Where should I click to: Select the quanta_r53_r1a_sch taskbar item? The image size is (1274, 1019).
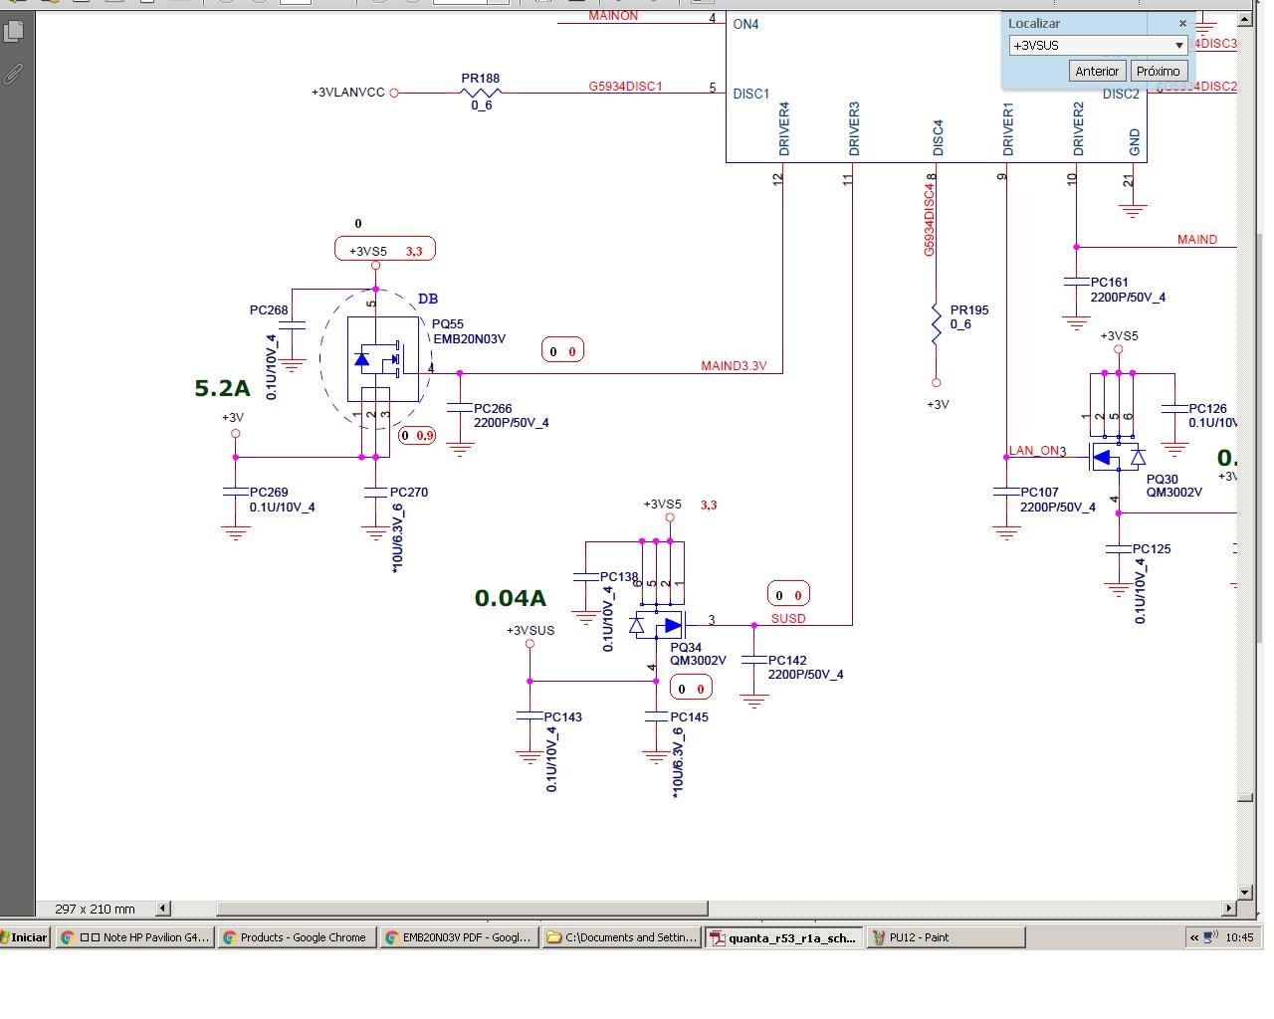point(784,936)
